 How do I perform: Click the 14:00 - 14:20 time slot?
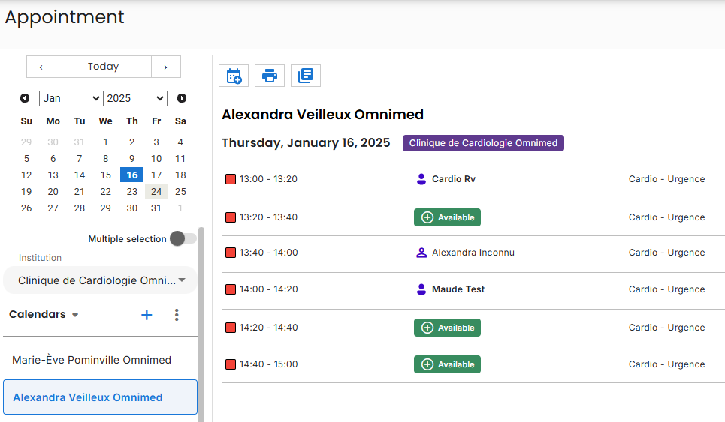[269, 289]
